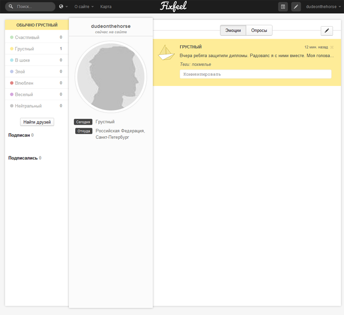Image resolution: width=344 pixels, height=315 pixels.
Task: Open the feed list icon in header
Action: (283, 7)
